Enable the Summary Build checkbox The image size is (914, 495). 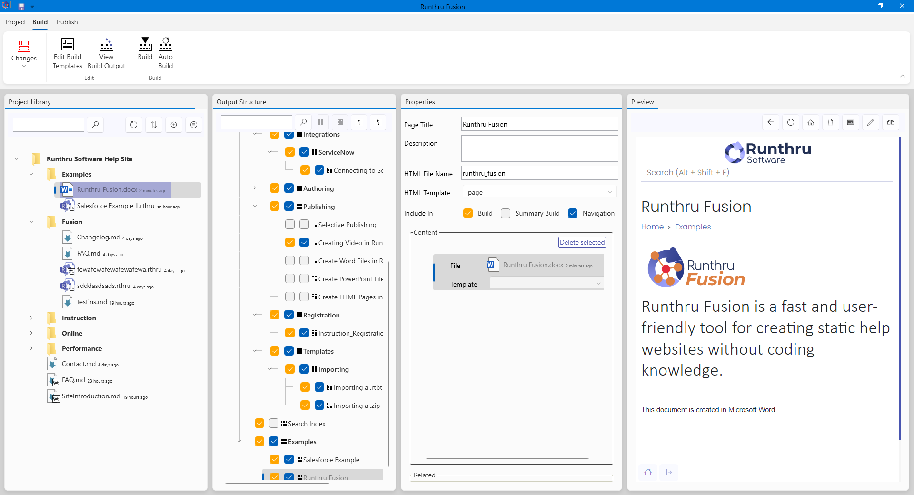[506, 213]
